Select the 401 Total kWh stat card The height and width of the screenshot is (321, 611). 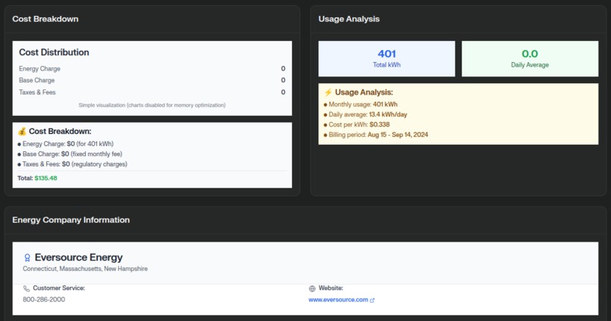coord(387,59)
